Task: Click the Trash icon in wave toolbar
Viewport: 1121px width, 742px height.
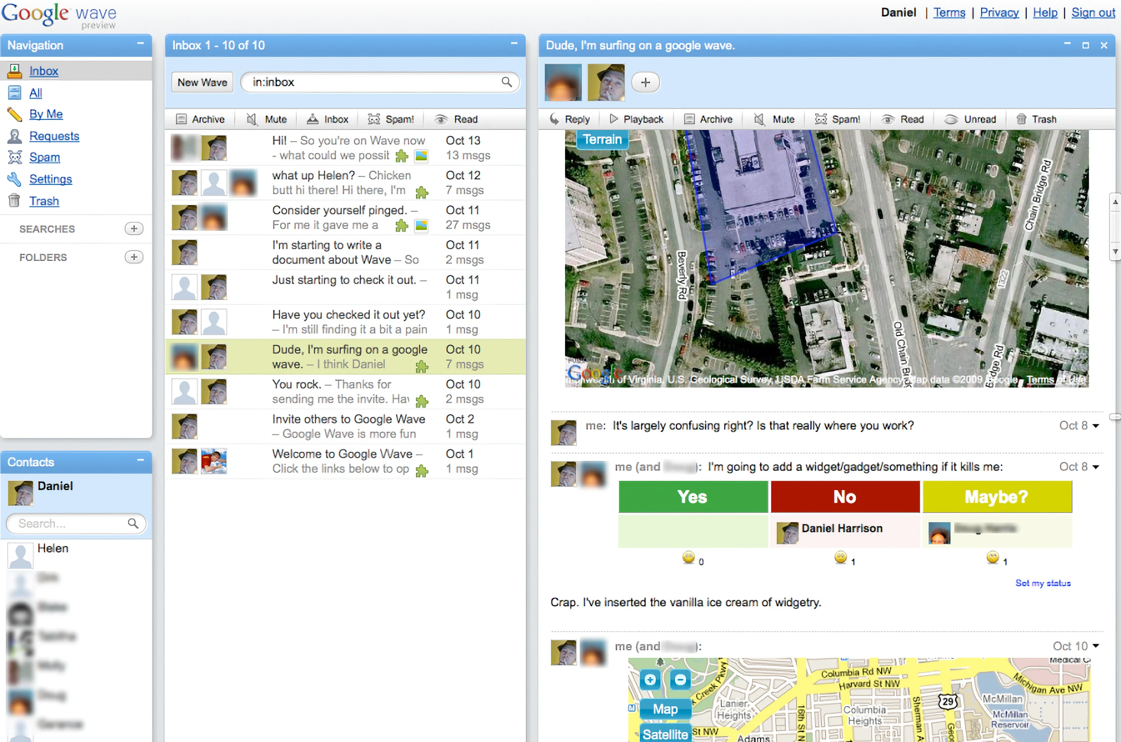Action: tap(1021, 119)
